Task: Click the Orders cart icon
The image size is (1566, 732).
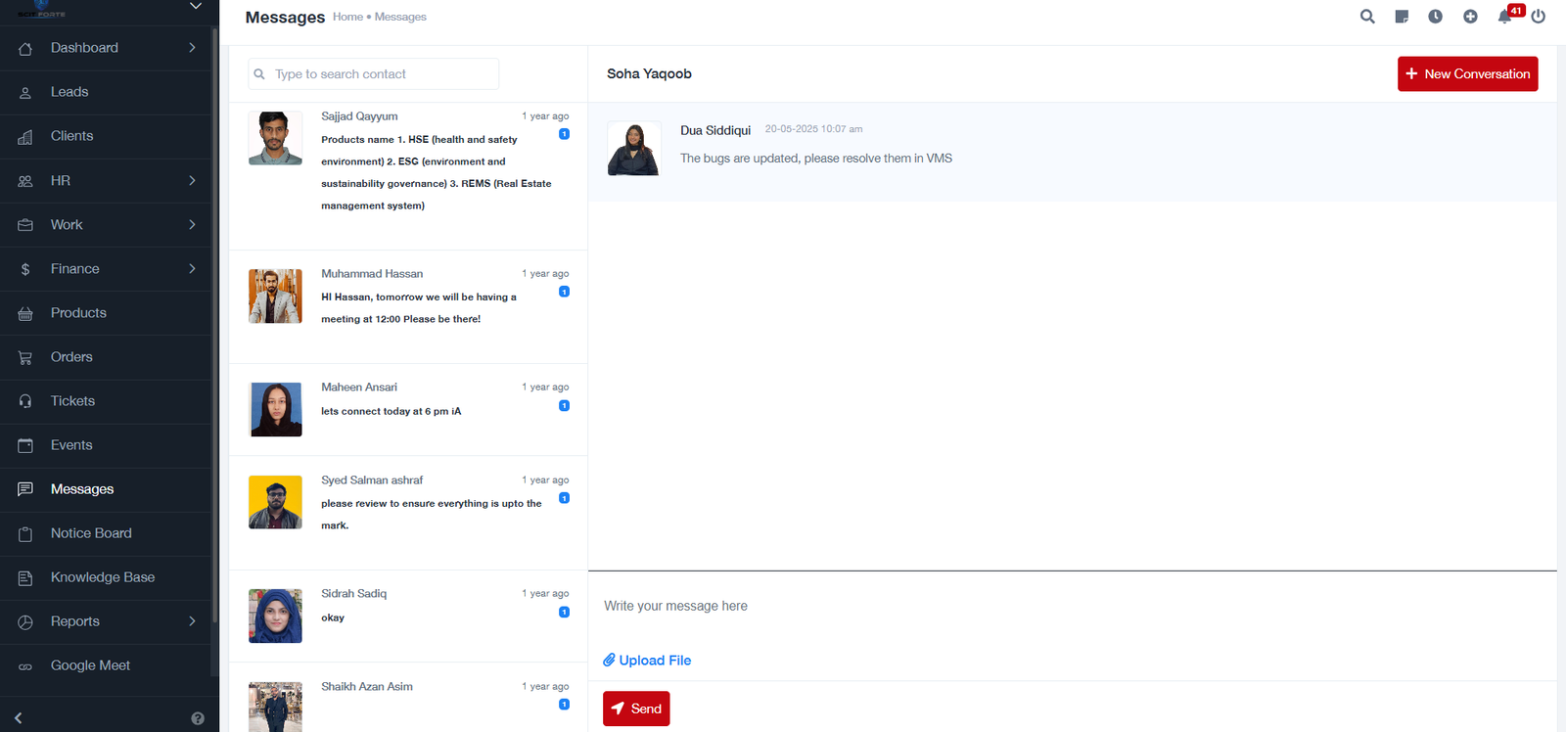Action: (25, 357)
